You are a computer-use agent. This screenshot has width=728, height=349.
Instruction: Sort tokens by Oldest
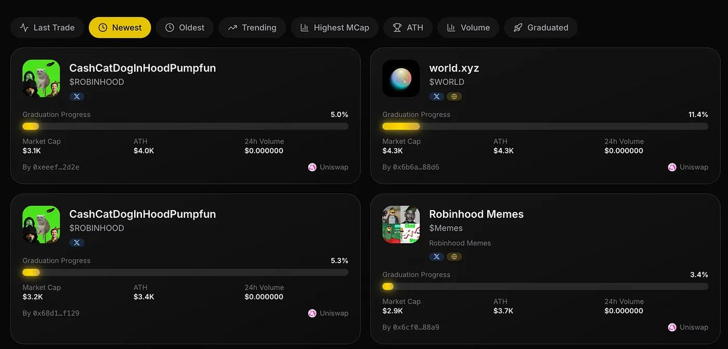185,27
